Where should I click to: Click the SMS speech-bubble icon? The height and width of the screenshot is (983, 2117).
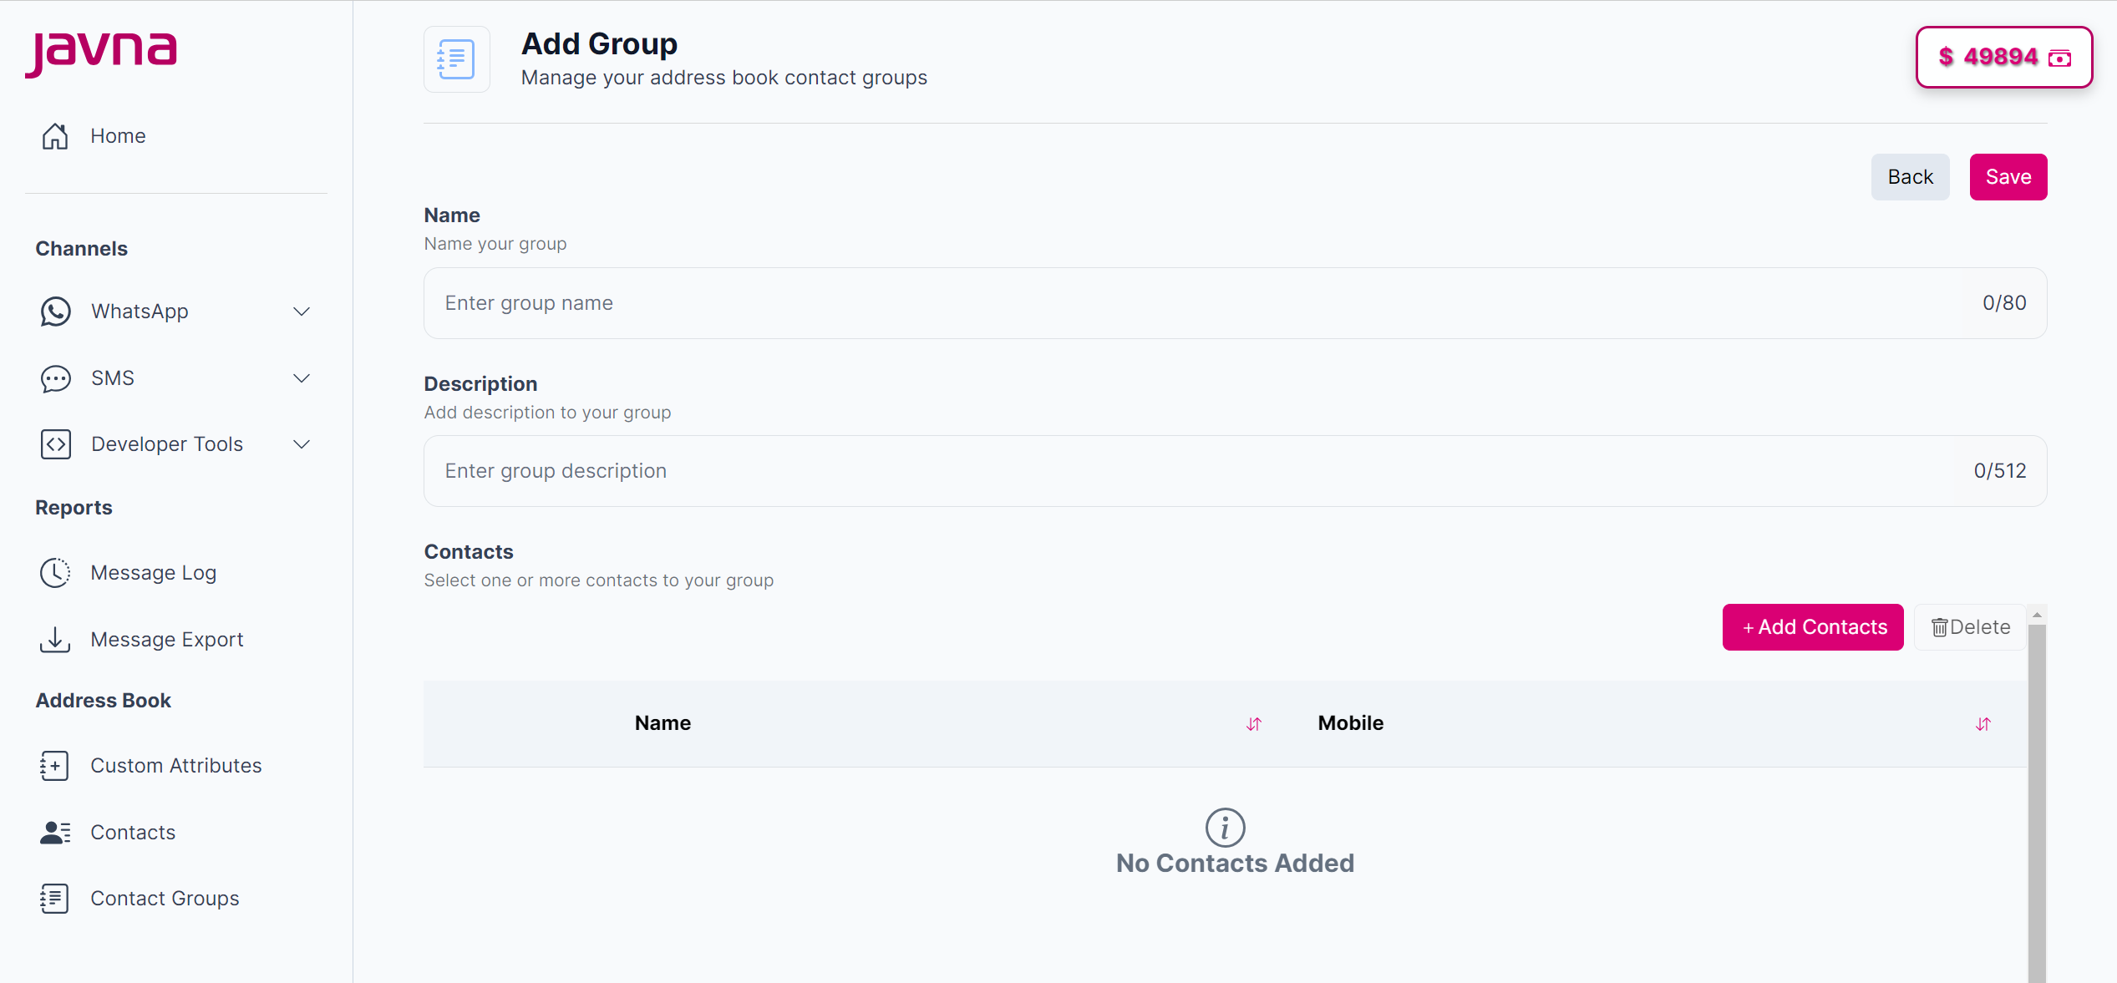pyautogui.click(x=54, y=378)
